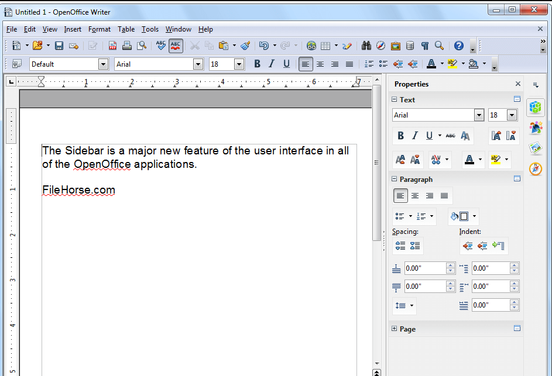
Task: Open Page Preview icon
Action: [142, 46]
